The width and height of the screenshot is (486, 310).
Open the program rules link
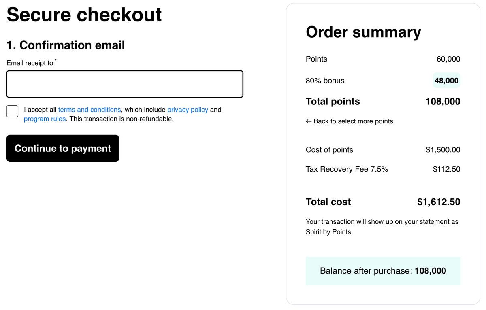pos(45,119)
